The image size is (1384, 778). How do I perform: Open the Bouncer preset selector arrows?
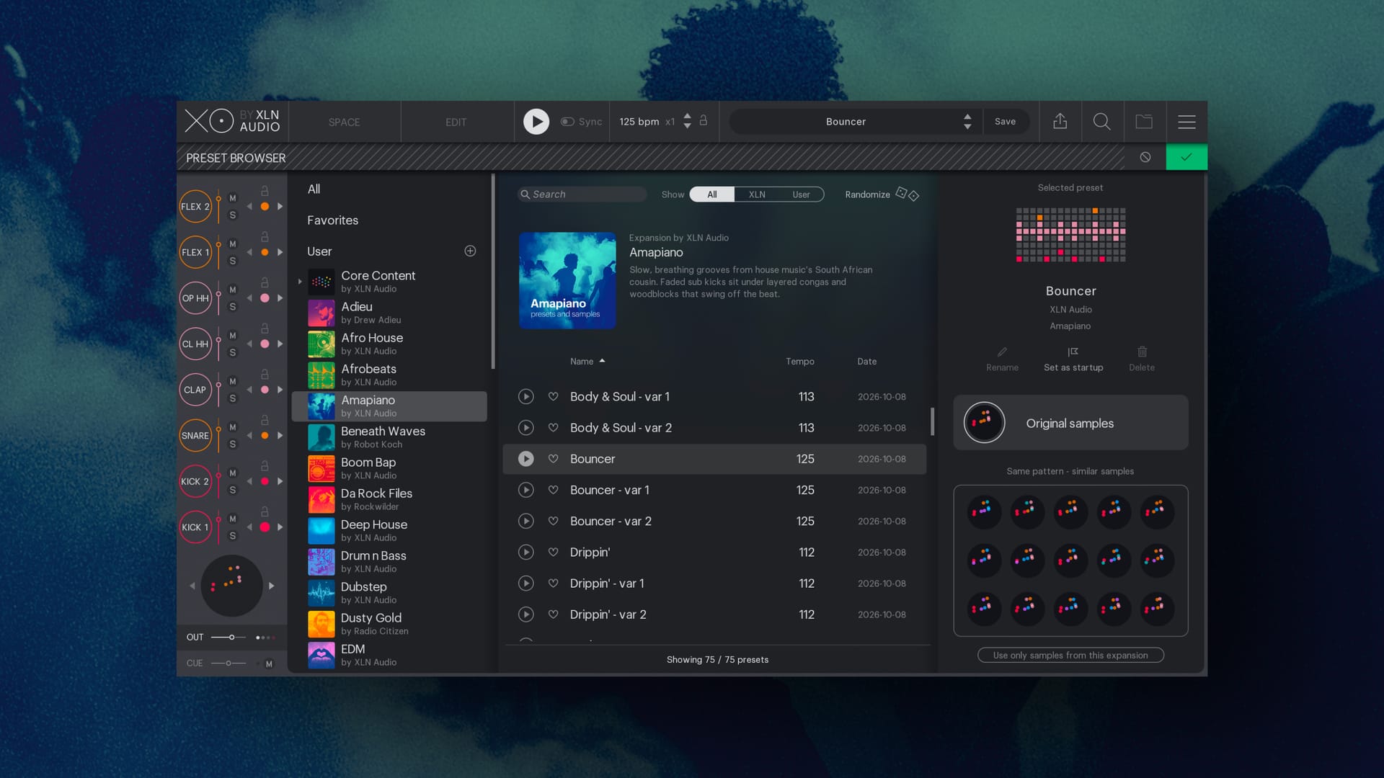(967, 122)
